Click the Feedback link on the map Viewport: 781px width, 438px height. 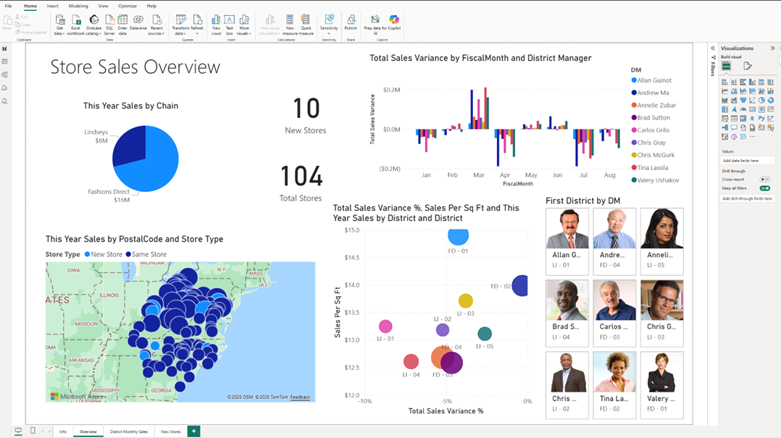[x=300, y=397]
